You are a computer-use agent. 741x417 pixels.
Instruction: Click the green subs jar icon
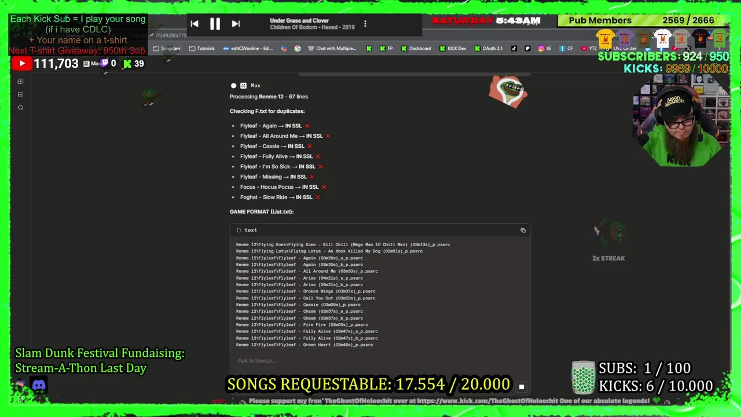click(583, 378)
